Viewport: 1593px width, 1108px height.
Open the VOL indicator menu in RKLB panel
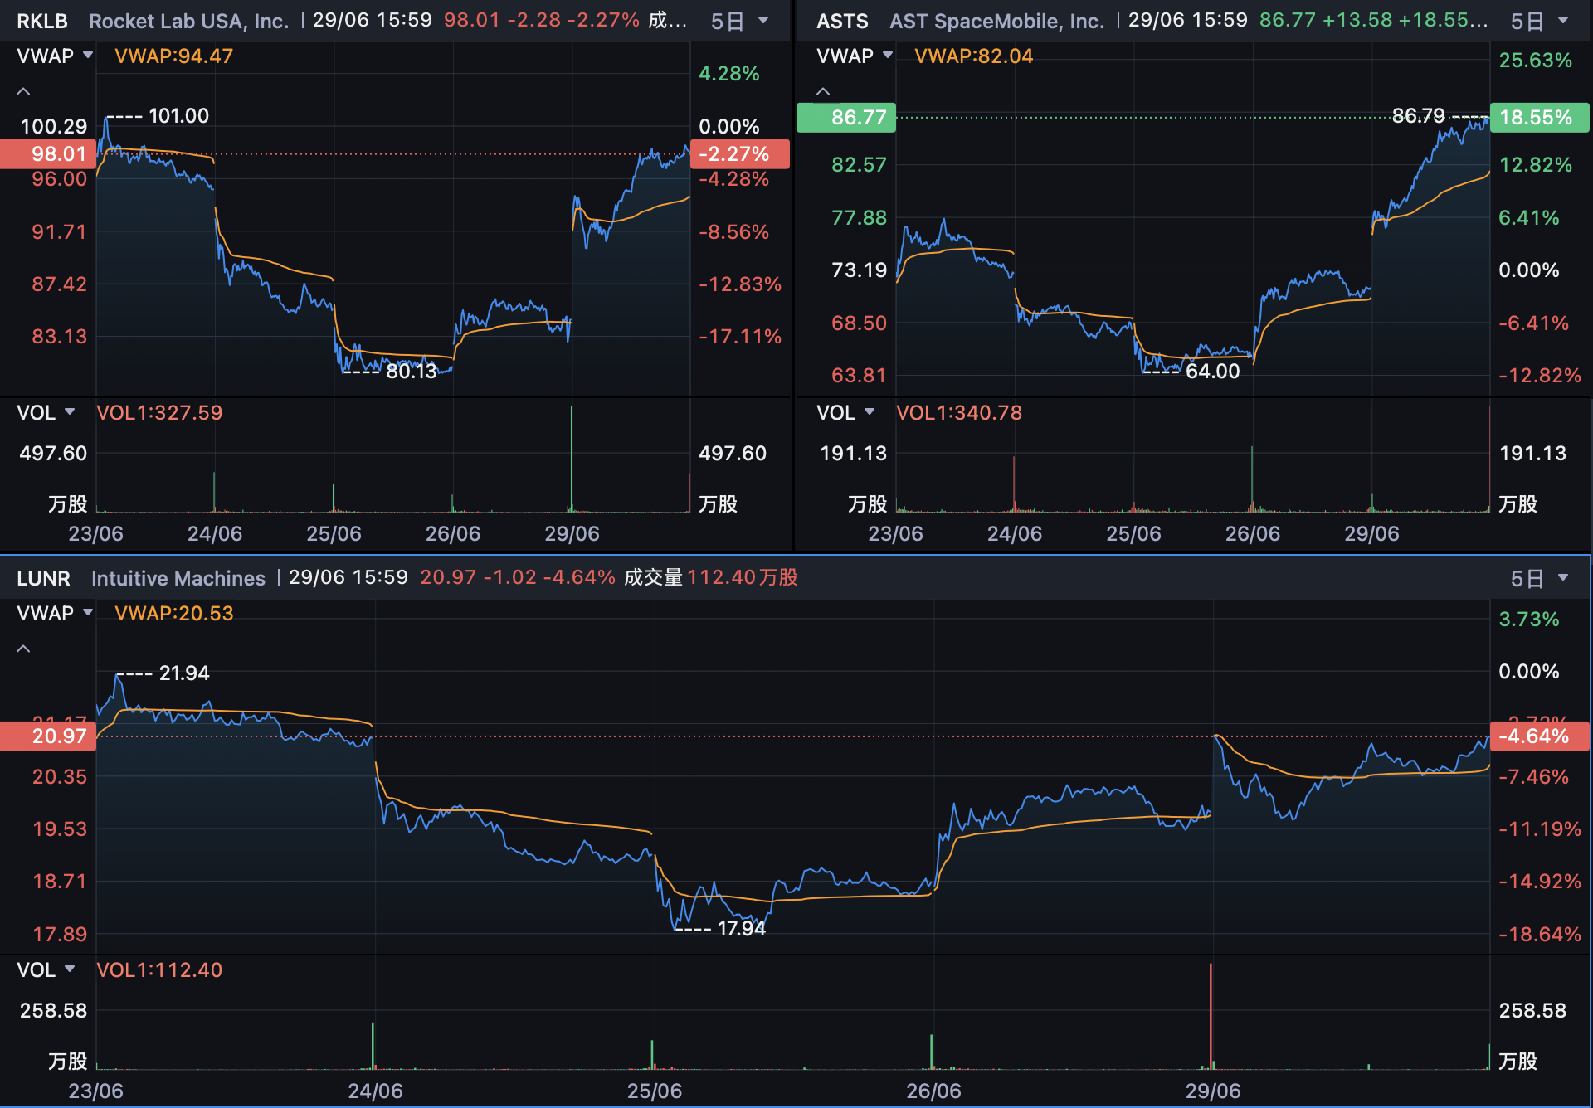46,412
